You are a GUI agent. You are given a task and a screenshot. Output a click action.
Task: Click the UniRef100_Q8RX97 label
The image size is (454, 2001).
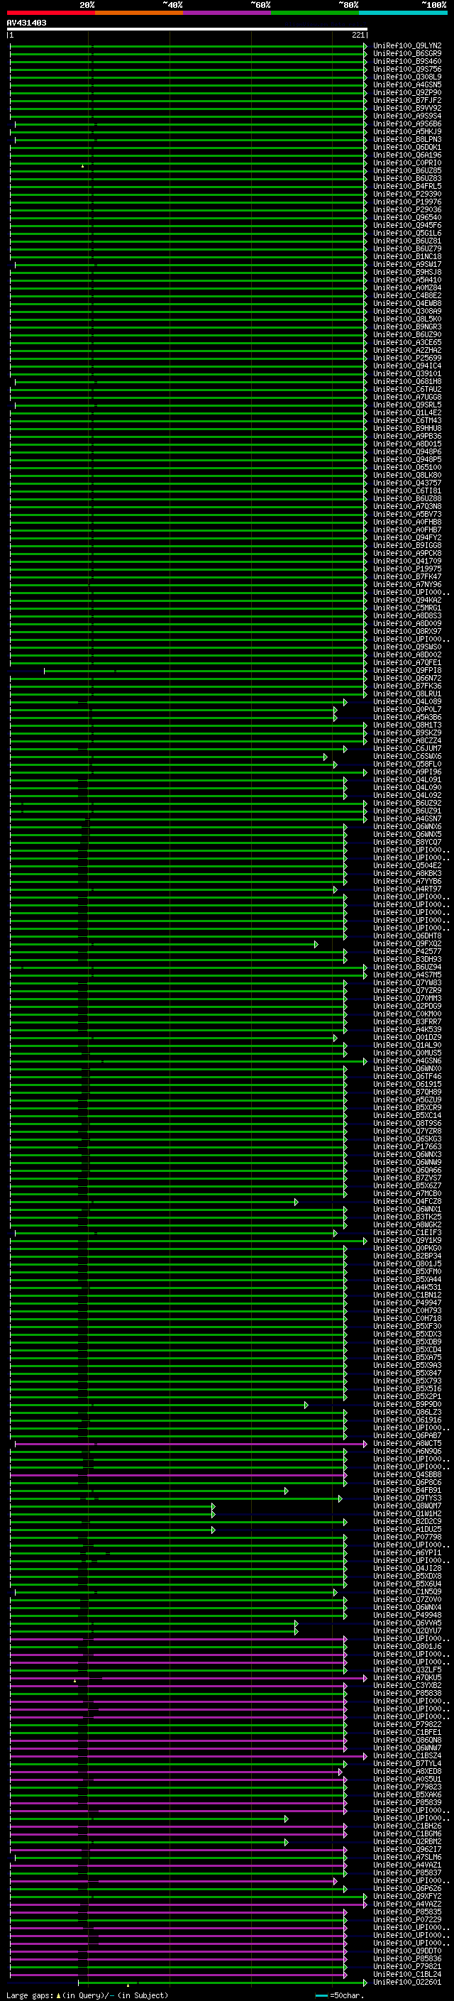point(407,632)
